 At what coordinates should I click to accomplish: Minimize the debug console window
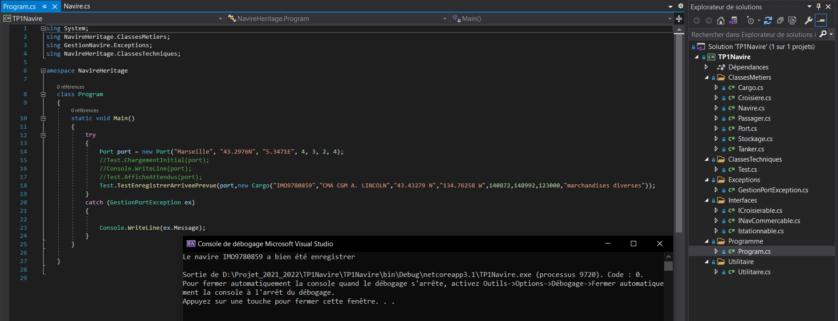pyautogui.click(x=607, y=244)
